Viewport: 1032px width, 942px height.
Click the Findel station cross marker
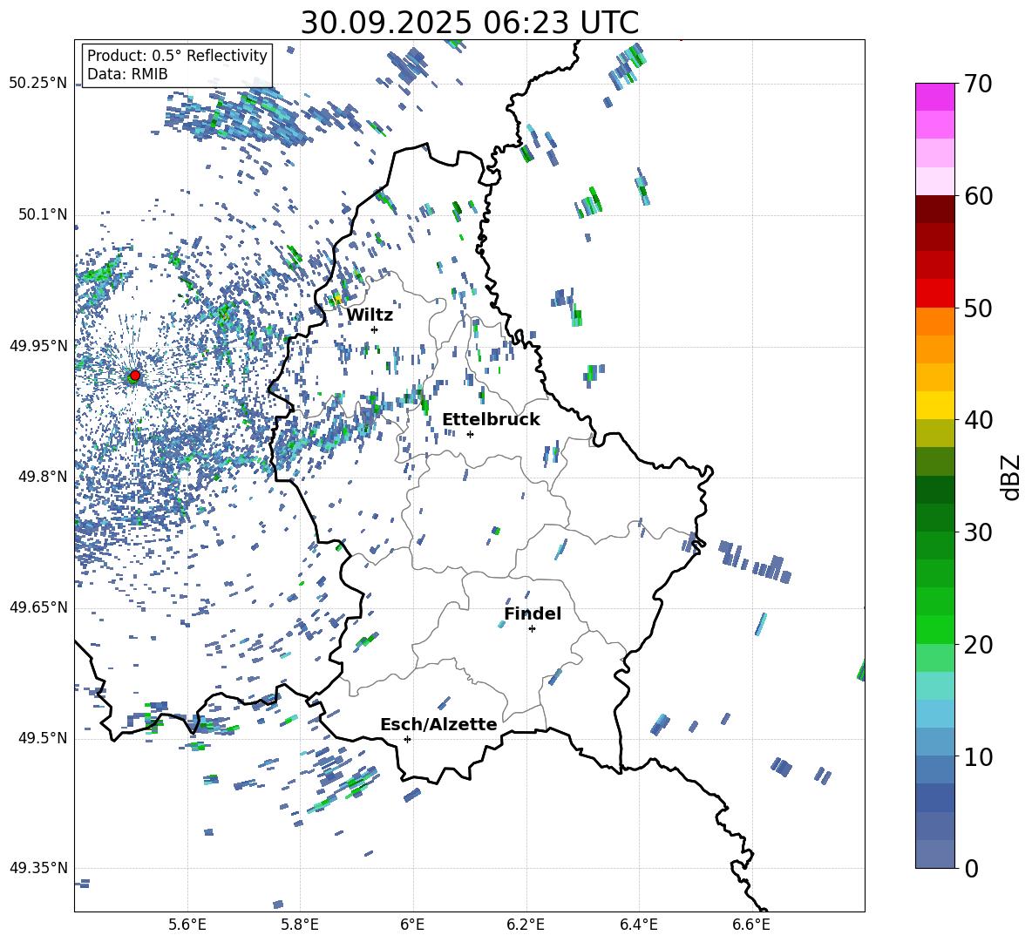[532, 628]
